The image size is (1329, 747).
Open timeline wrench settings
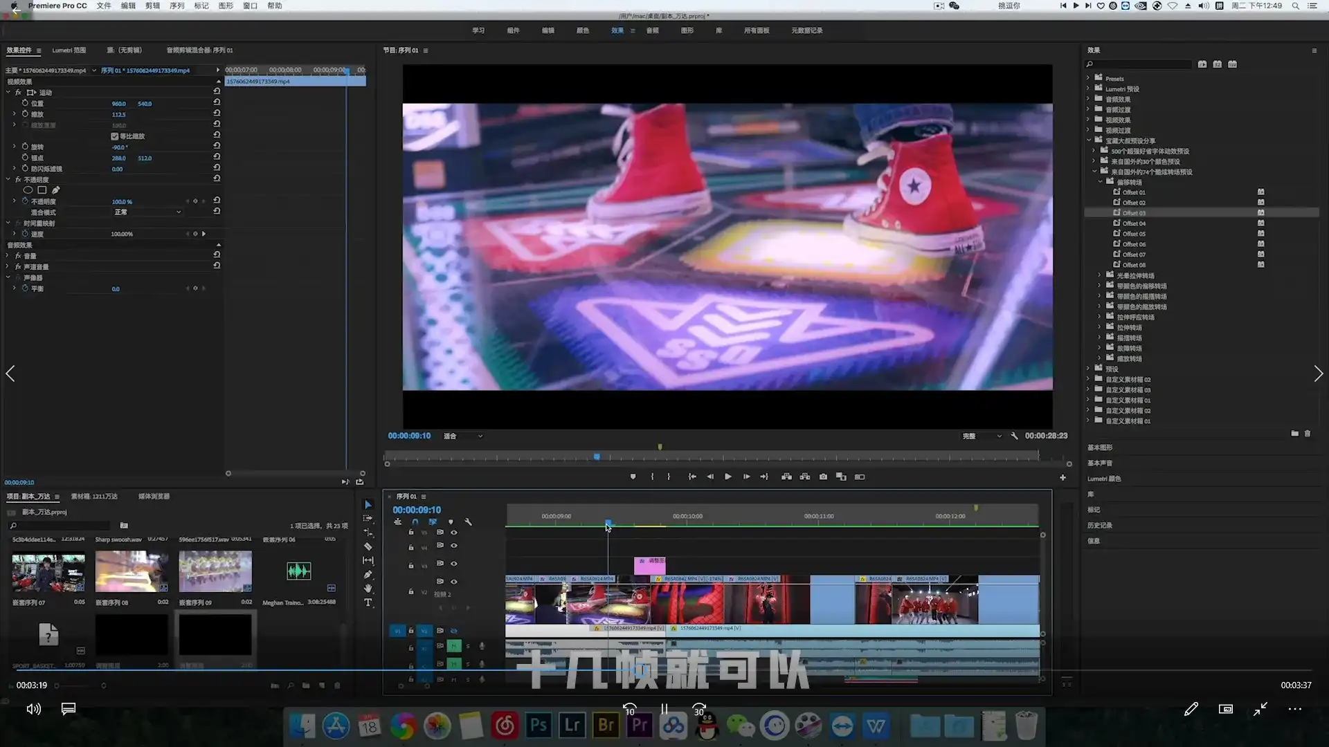tap(469, 522)
